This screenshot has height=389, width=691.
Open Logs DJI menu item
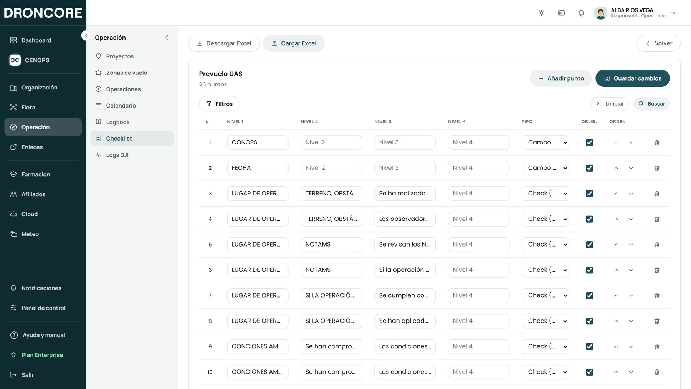[132, 155]
